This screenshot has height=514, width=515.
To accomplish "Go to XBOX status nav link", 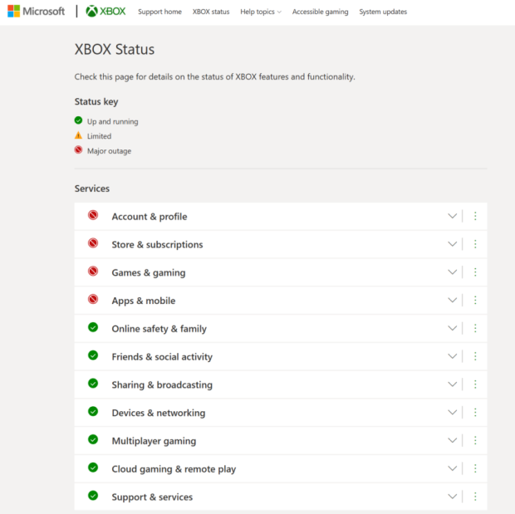I will (x=211, y=12).
